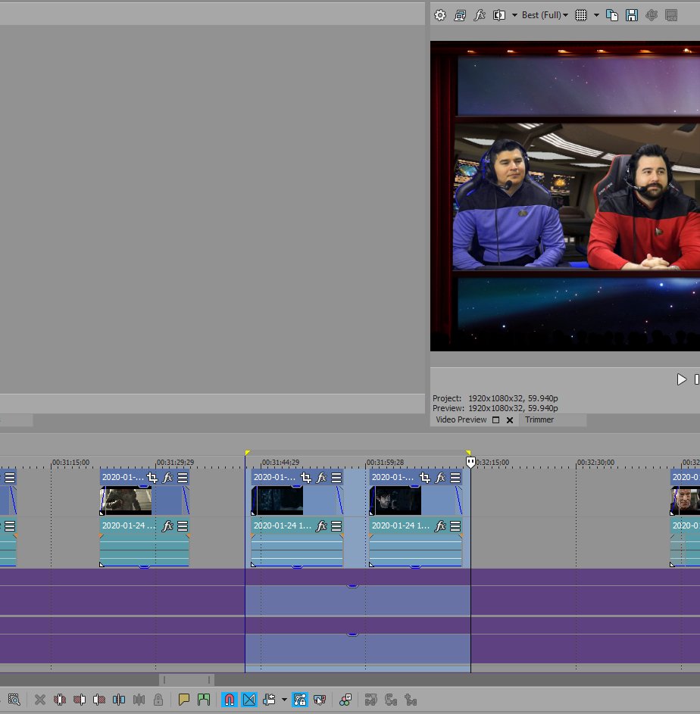Open hamburger menu on video clip at 00:31:59
The height and width of the screenshot is (714, 700).
tap(455, 477)
